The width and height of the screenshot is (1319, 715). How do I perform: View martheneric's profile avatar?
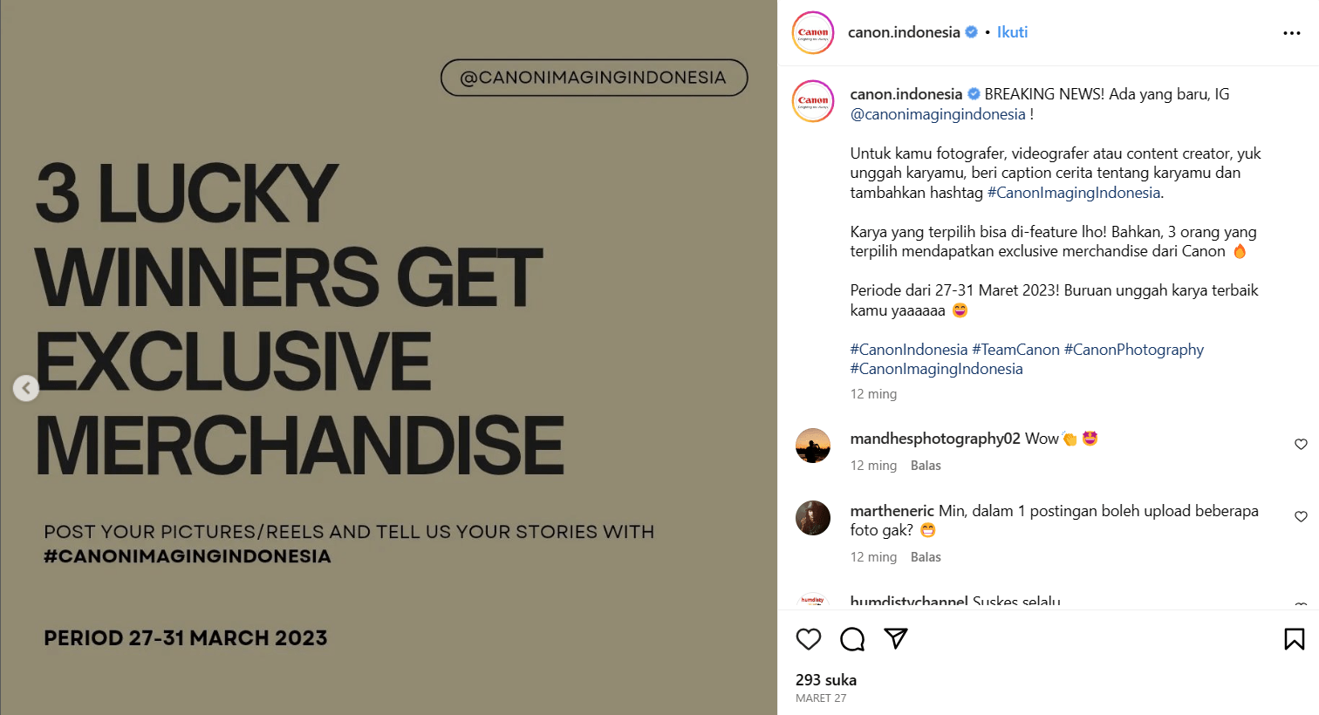coord(813,518)
